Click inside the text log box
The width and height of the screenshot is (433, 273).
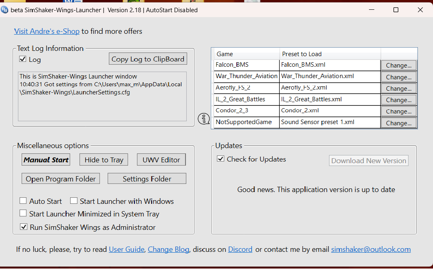point(102,96)
